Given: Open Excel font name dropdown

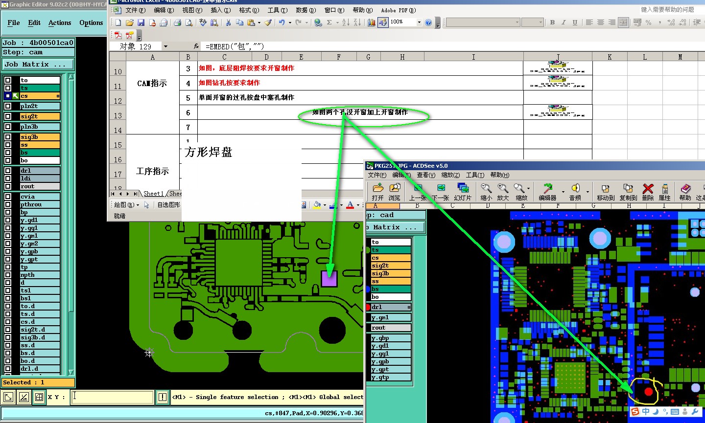Looking at the screenshot, I should point(517,22).
